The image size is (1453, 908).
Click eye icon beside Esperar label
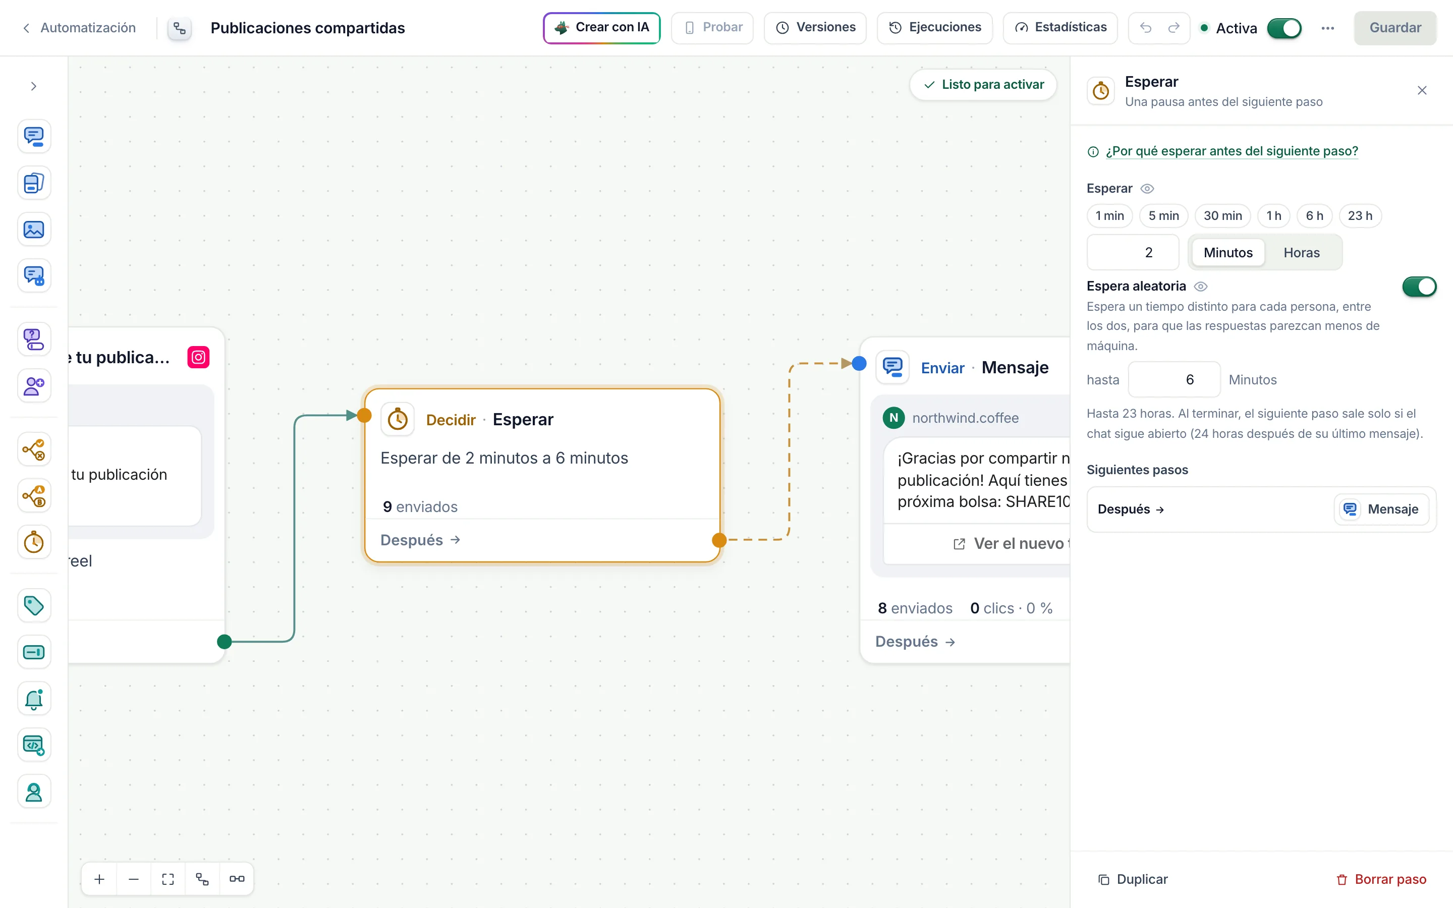click(x=1147, y=189)
